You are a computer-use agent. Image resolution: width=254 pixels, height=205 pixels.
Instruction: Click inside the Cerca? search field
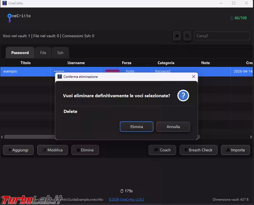(221, 36)
